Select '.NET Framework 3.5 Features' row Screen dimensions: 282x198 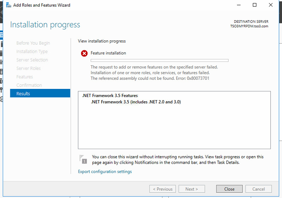tap(110, 96)
